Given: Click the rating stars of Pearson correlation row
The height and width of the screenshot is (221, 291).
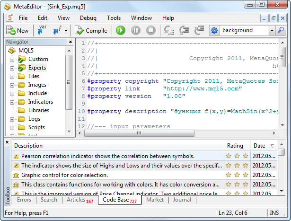Looking at the screenshot, I should [237, 156].
